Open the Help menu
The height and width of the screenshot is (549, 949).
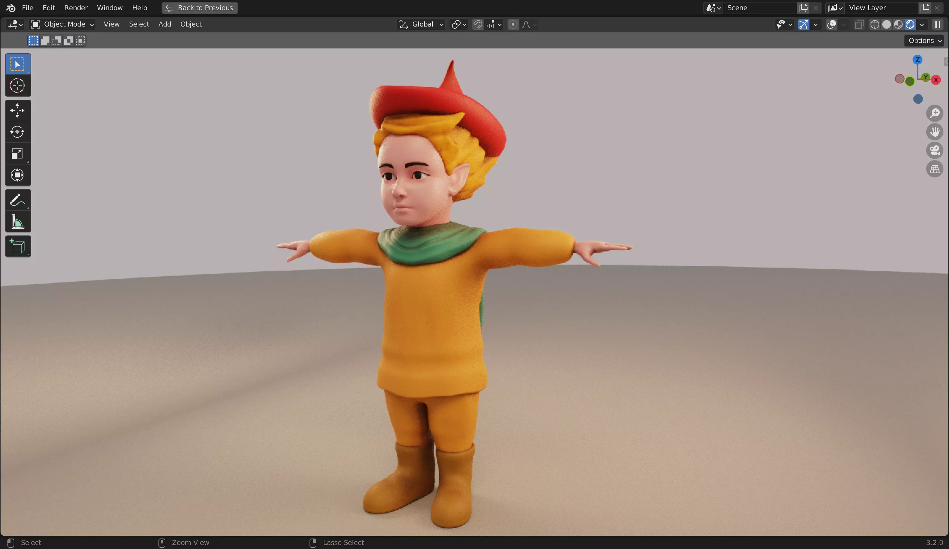coord(139,7)
